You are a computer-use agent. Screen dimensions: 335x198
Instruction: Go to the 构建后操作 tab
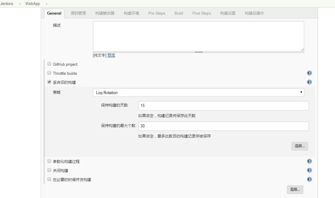(x=254, y=13)
